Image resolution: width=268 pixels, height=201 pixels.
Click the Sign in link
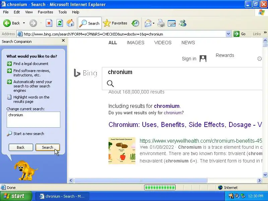189,59
